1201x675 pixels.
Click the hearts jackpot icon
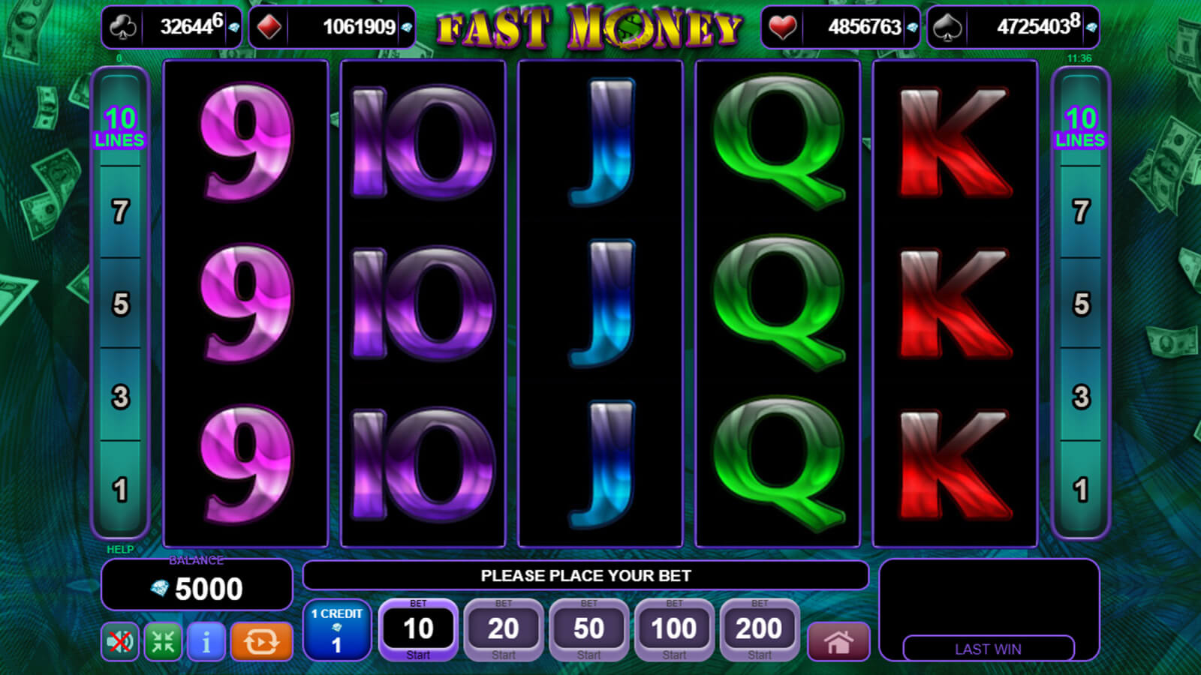point(782,28)
